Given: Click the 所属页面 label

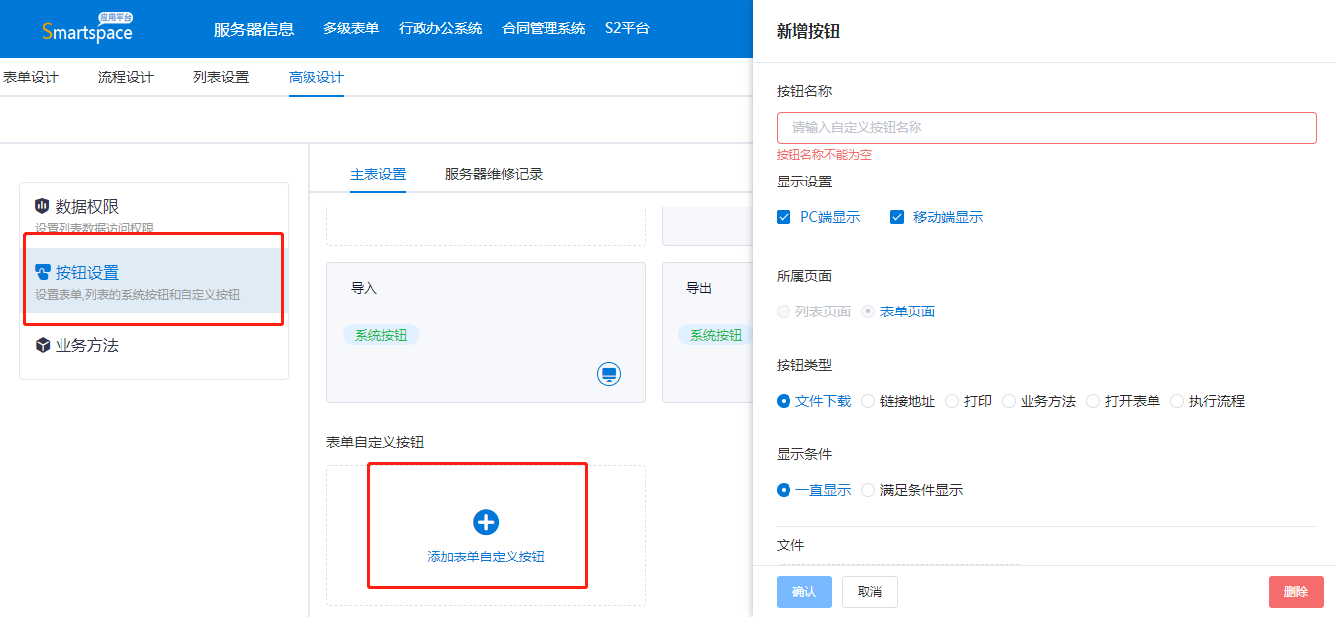Looking at the screenshot, I should [x=804, y=276].
